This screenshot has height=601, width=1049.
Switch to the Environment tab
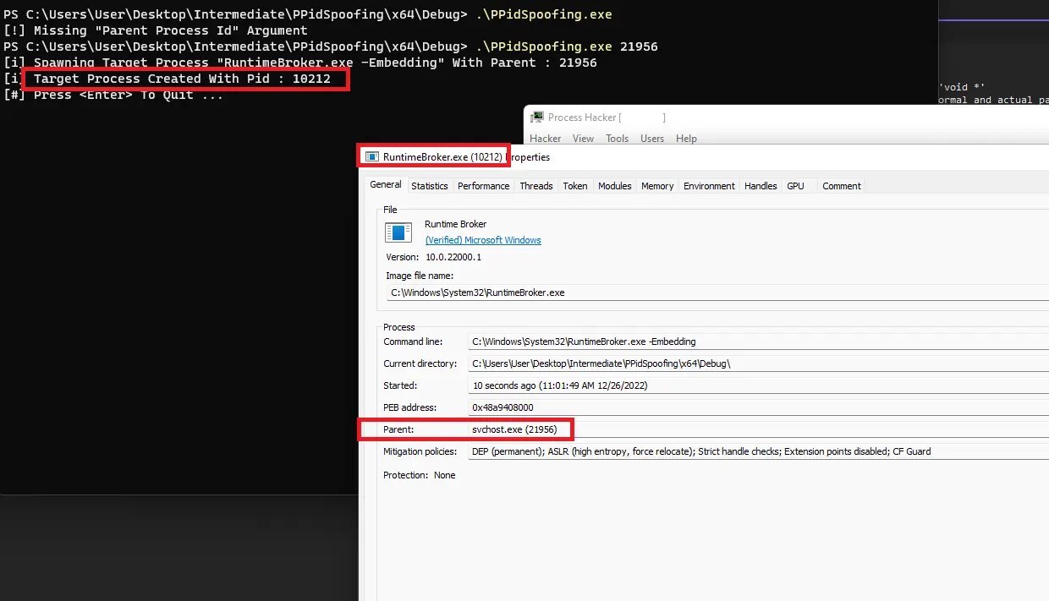(x=709, y=186)
